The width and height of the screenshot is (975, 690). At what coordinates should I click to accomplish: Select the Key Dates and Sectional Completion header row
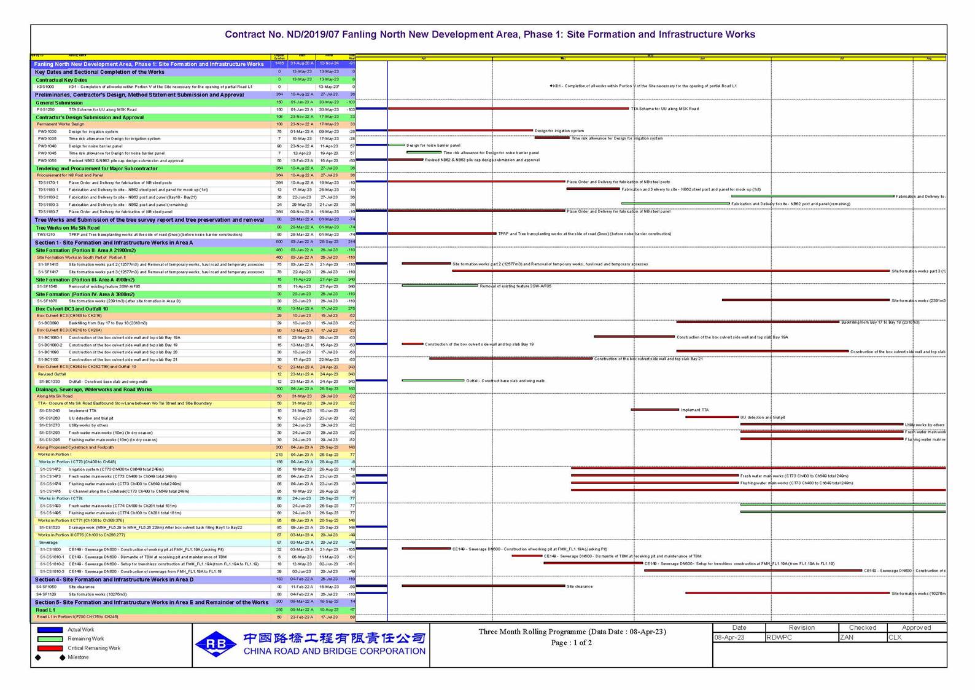click(193, 72)
